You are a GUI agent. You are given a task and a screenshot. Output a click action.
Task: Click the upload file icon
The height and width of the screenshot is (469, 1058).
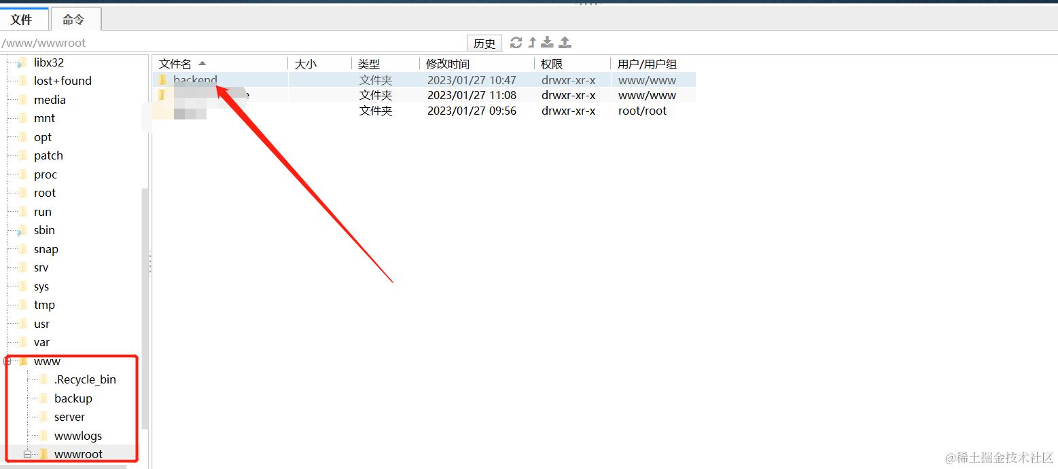pyautogui.click(x=565, y=43)
